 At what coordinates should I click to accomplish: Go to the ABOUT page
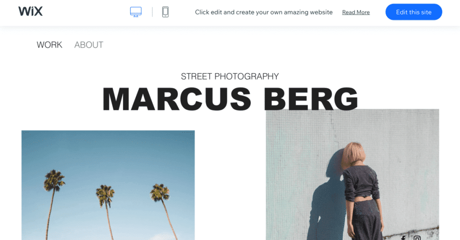[x=88, y=45]
